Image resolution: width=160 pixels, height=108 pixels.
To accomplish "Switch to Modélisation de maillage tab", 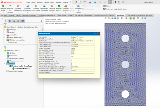I will coord(47,15).
